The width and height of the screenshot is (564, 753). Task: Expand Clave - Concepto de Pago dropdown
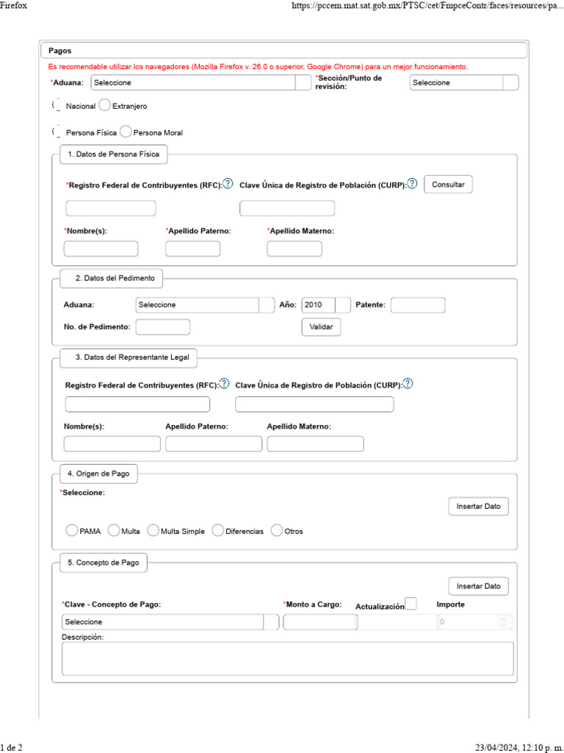click(271, 622)
